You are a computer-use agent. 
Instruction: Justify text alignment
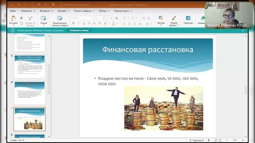pyautogui.click(x=140, y=24)
